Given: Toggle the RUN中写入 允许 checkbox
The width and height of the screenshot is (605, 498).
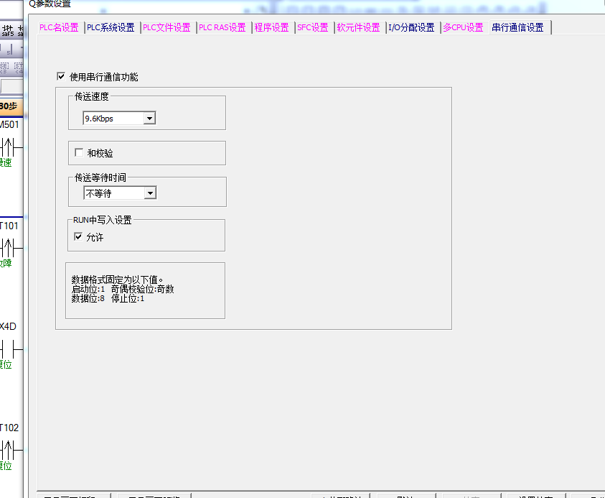Looking at the screenshot, I should coord(79,237).
